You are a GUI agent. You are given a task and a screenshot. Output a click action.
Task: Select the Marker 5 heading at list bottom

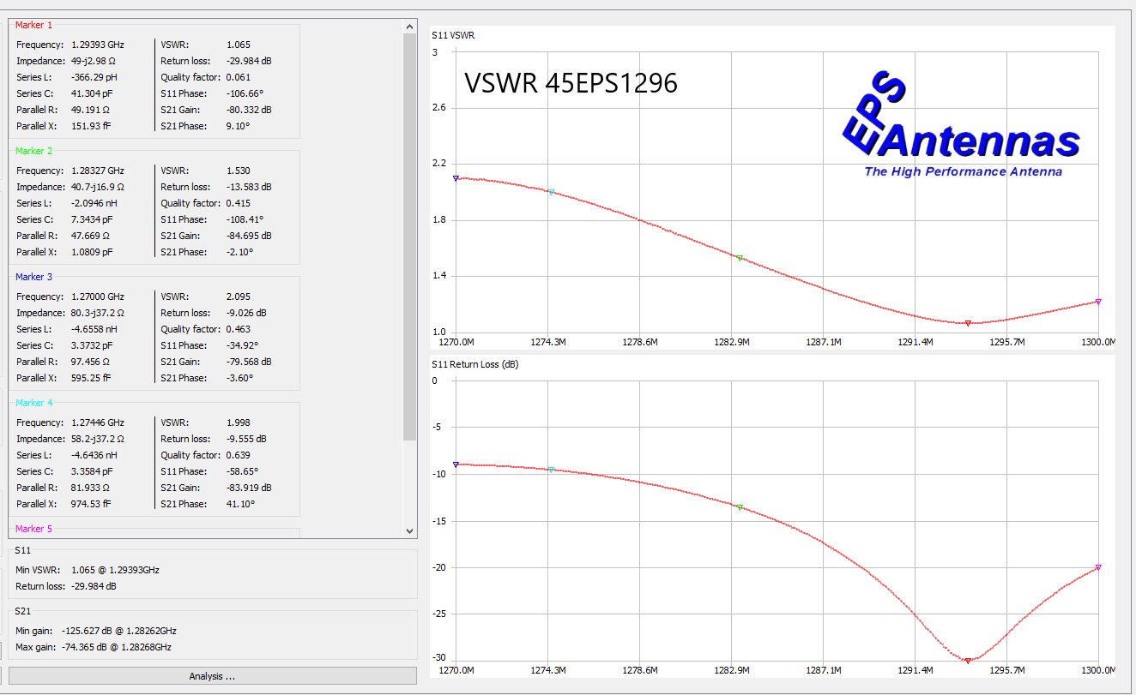pos(34,529)
